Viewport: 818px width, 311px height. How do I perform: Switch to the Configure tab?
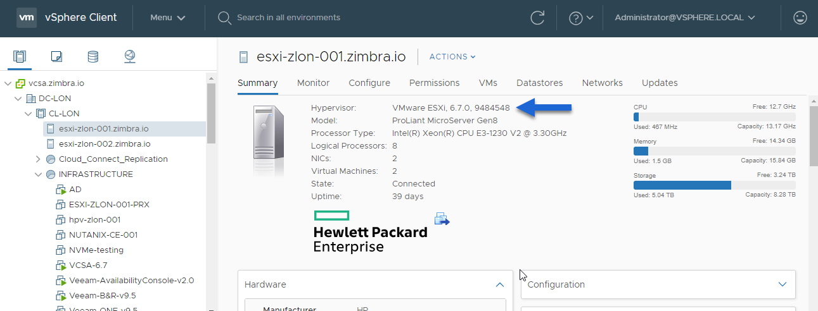[369, 83]
